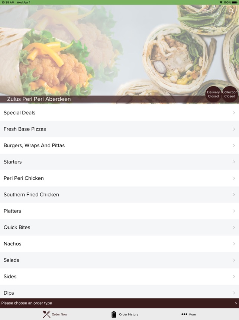The height and width of the screenshot is (320, 239).
Task: Open Burgers, Wraps And Pittas category
Action: pos(119,145)
